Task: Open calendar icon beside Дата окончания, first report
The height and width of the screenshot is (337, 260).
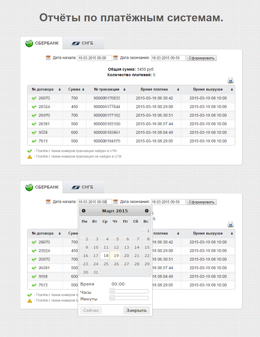Action: coord(116,58)
